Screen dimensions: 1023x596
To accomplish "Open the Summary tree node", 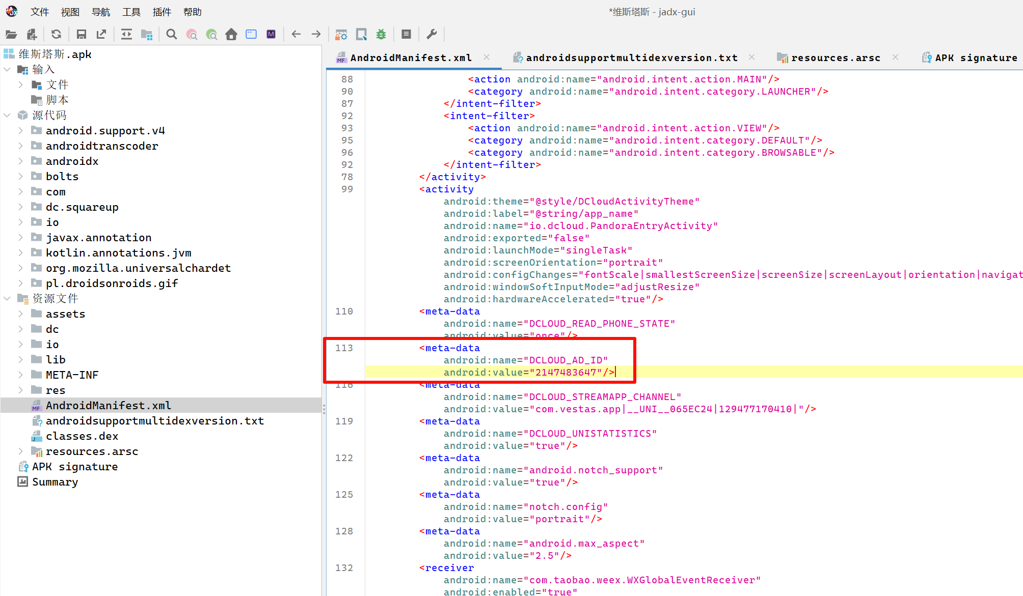I will [55, 481].
